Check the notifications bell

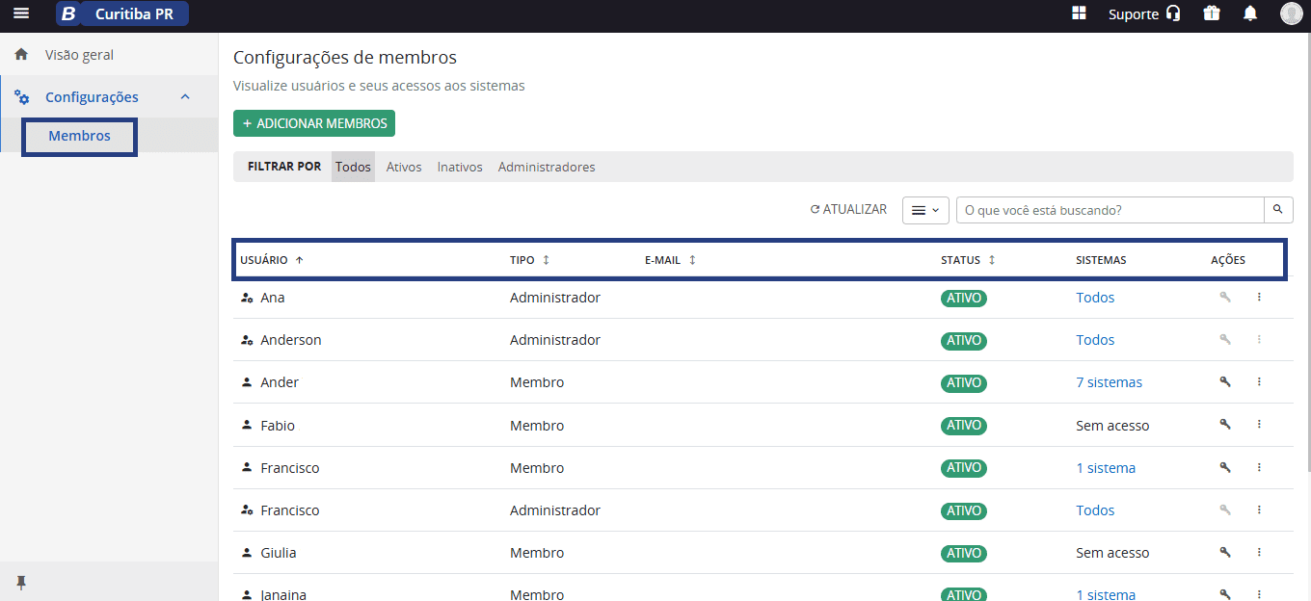(x=1250, y=13)
